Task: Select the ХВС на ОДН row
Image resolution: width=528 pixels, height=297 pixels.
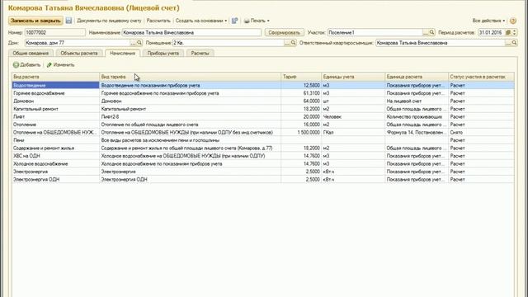Action: (263, 156)
